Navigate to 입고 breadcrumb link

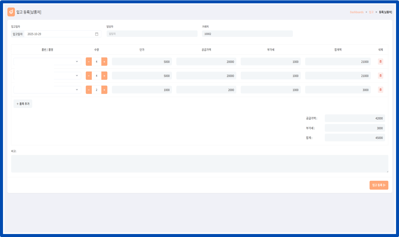(x=371, y=12)
